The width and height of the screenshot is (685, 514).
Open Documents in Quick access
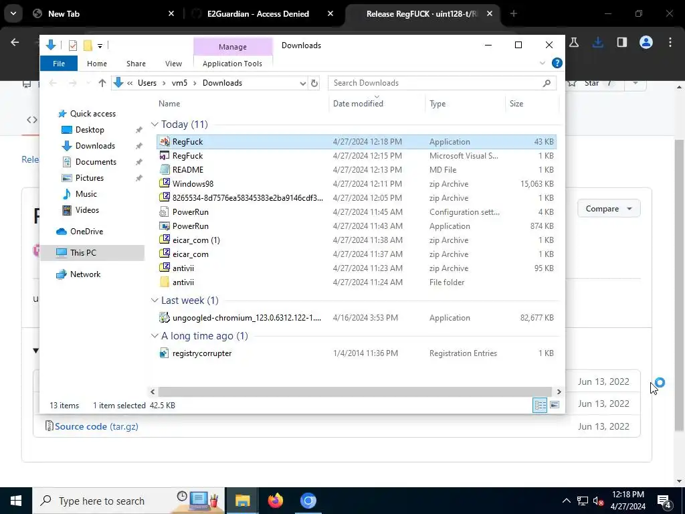point(96,162)
